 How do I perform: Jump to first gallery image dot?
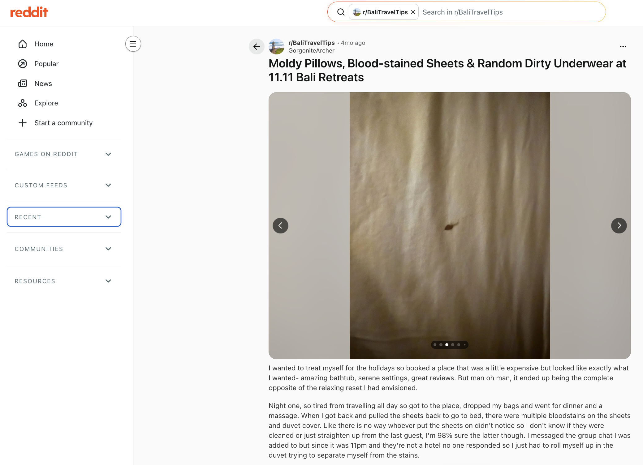tap(435, 345)
